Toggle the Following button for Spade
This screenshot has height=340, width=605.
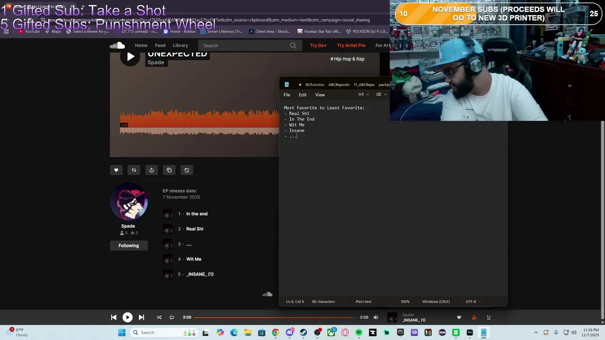(129, 246)
